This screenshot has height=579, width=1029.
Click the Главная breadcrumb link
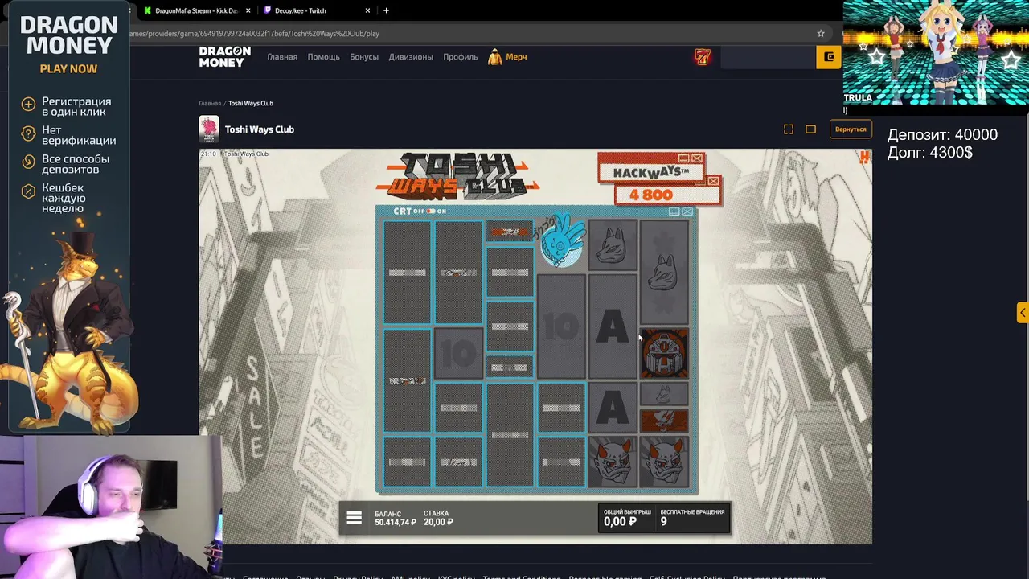click(210, 103)
